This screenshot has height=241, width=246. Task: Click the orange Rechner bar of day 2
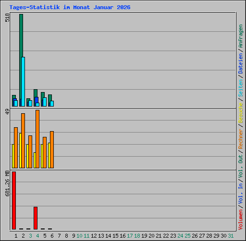pos(23,141)
